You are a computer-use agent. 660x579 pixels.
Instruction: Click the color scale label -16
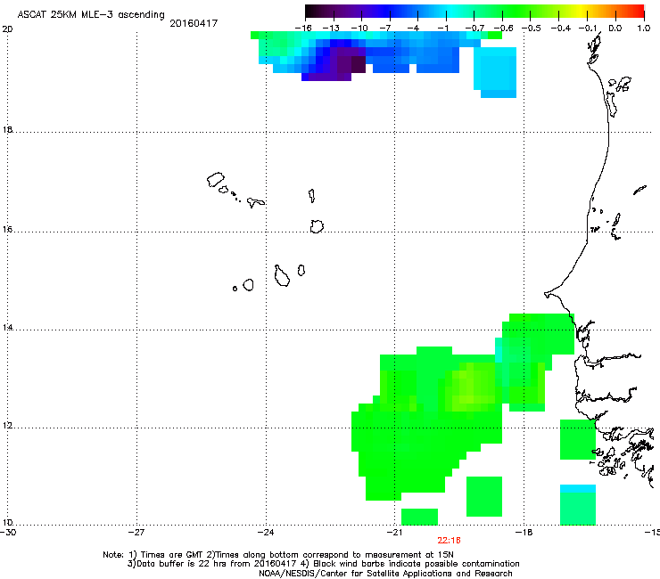[x=303, y=29]
